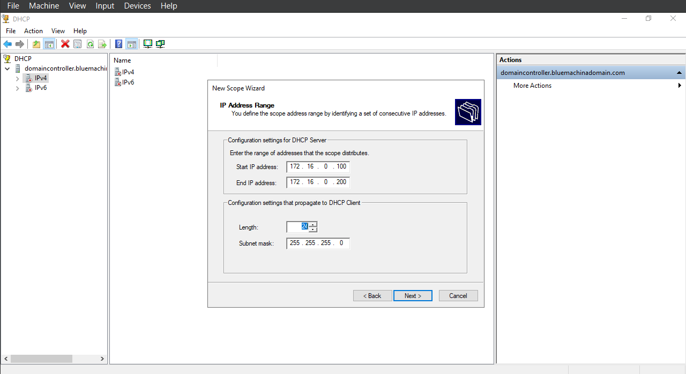The width and height of the screenshot is (686, 374).
Task: Open the File menu of the DHCP console
Action: (x=11, y=31)
